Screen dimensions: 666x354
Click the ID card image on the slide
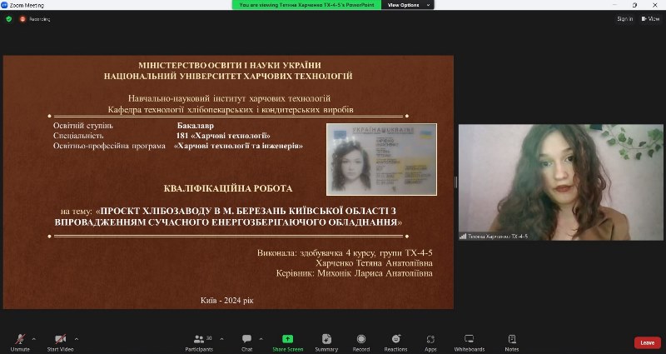[381, 159]
